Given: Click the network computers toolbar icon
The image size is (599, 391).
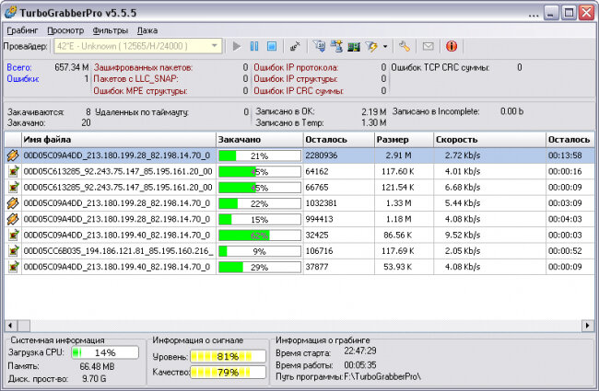Looking at the screenshot, I should coord(336,46).
